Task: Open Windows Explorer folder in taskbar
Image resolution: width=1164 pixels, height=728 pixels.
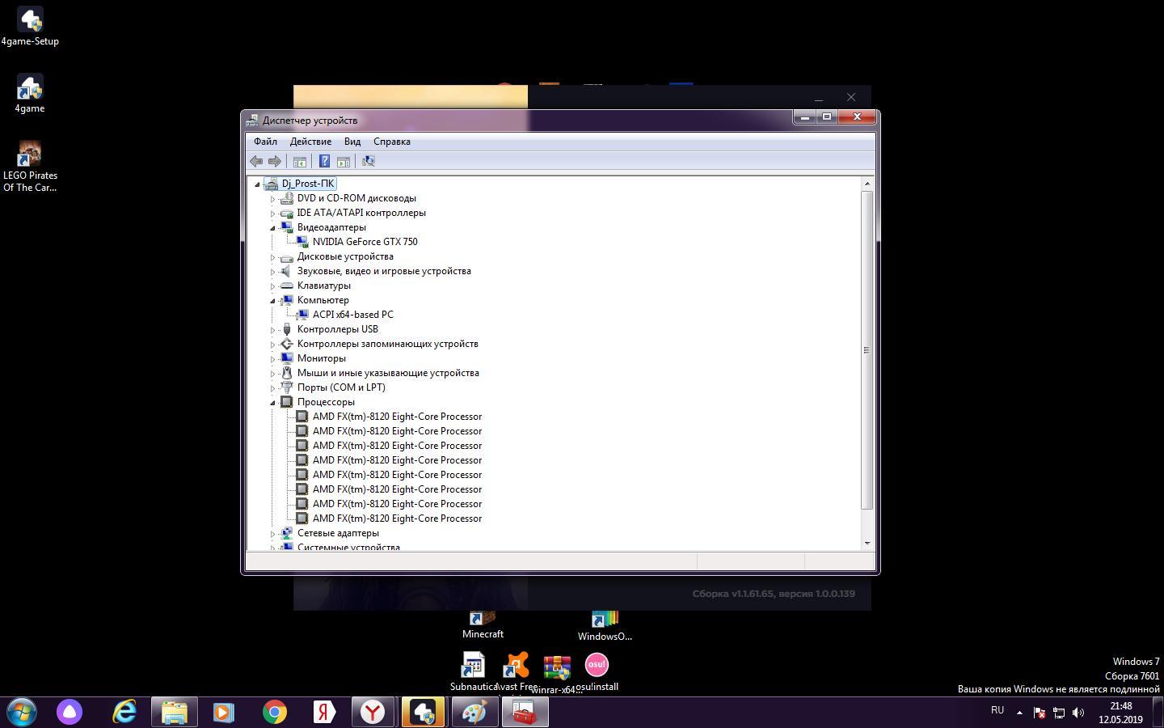Action: (175, 713)
